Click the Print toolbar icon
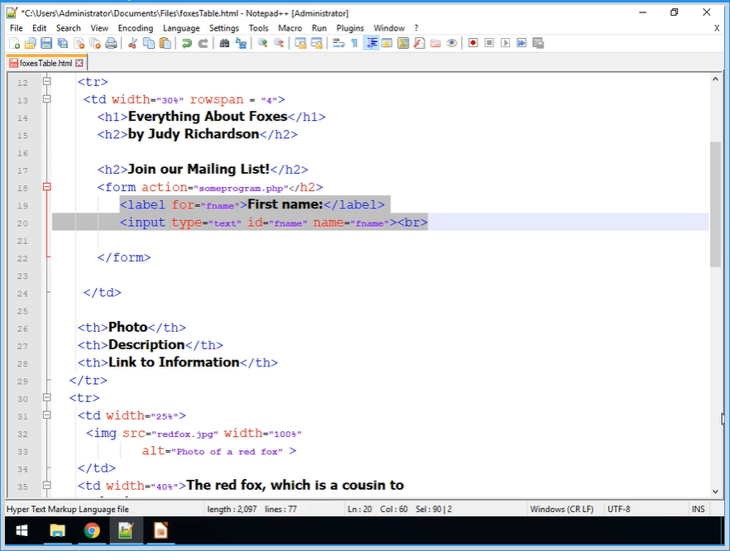The width and height of the screenshot is (730, 551). tap(111, 43)
